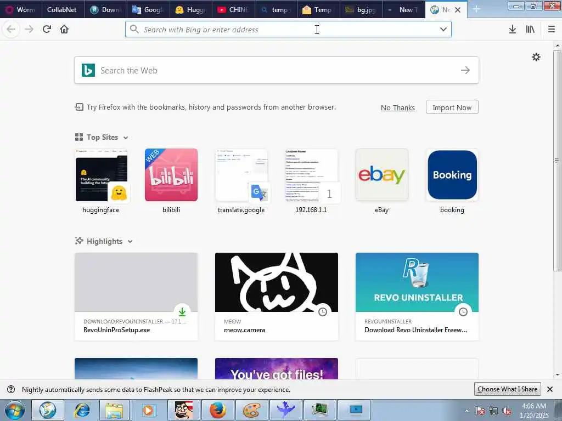The width and height of the screenshot is (562, 421).
Task: Open the RevoUninProSetup.exe highlight card
Action: [136, 297]
